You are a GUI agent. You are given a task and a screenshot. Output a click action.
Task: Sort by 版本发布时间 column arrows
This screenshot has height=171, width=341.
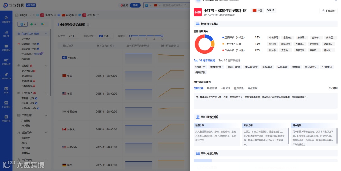coord(114,46)
